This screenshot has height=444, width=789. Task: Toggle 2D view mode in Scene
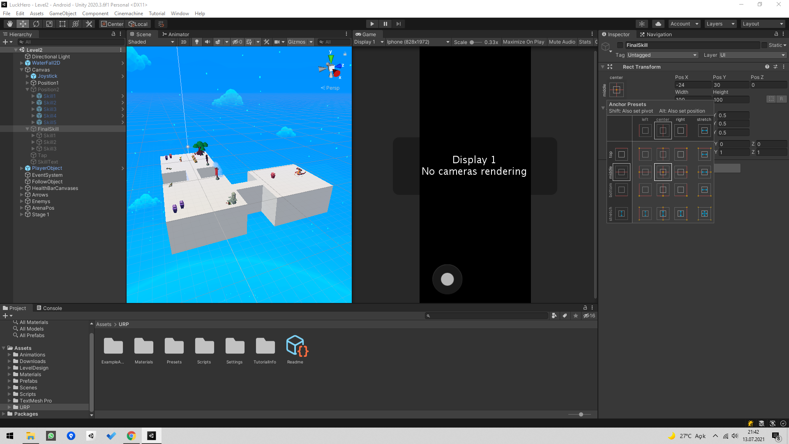tap(183, 42)
